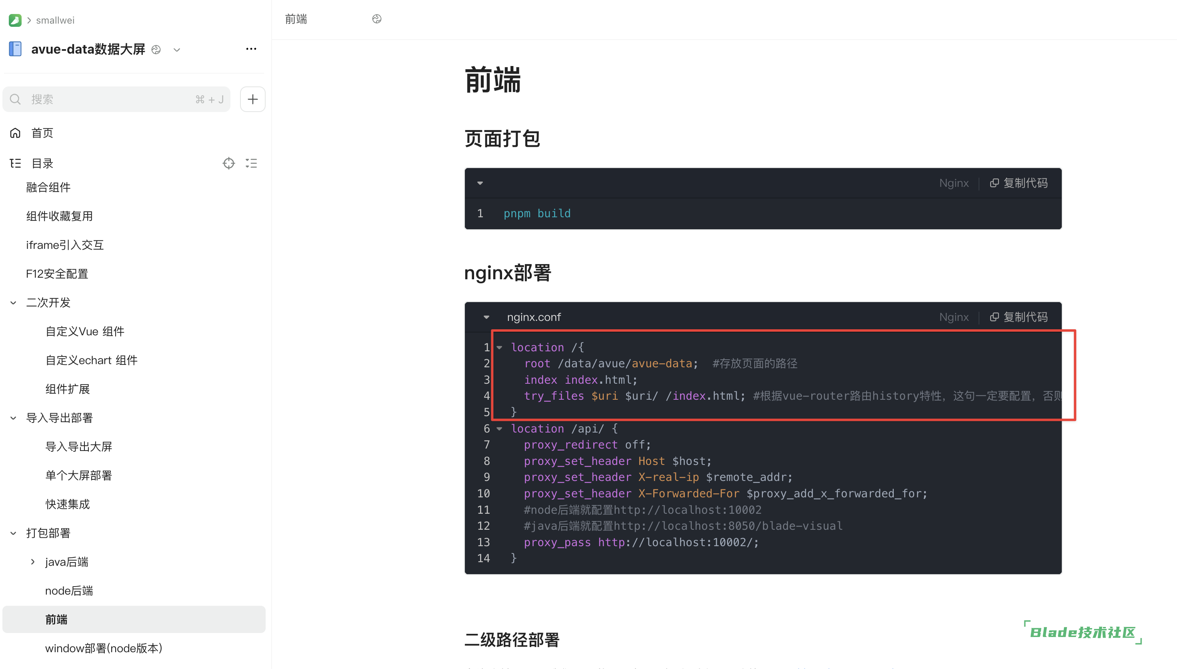Click the proxy_pass http://localhost:10002/ line
1177x669 pixels.
pos(641,542)
